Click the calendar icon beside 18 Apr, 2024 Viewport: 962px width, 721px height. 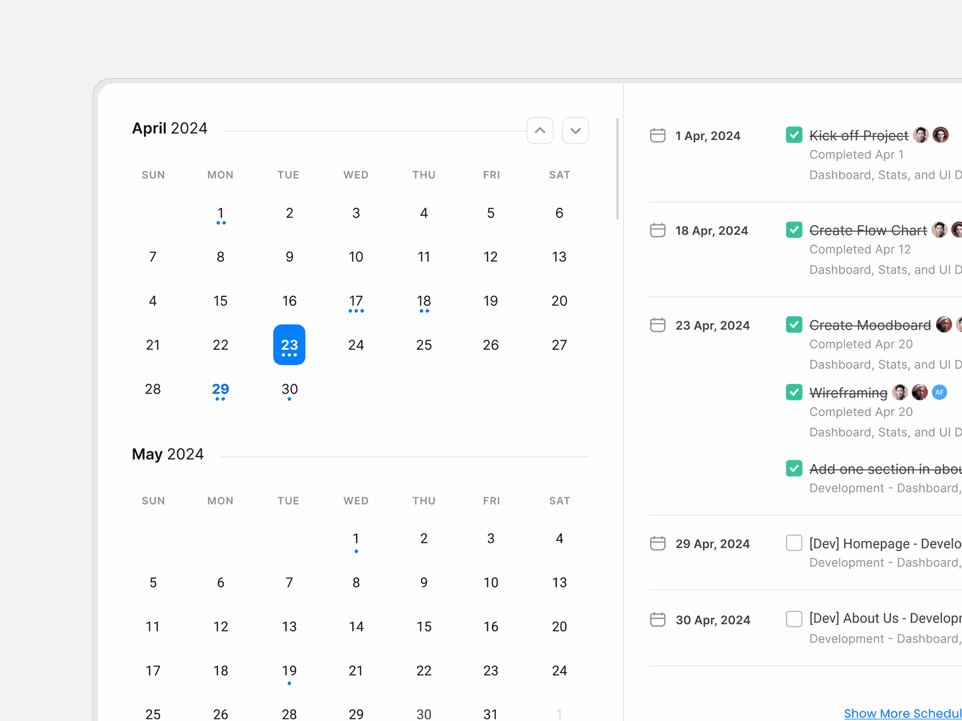(x=657, y=230)
